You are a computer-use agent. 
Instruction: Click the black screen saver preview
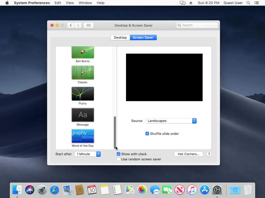pyautogui.click(x=164, y=77)
